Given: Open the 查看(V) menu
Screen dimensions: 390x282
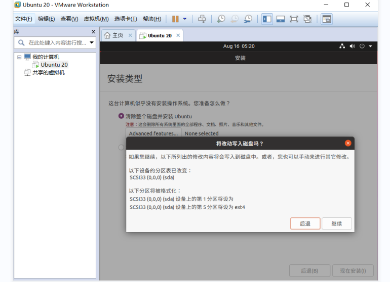Looking at the screenshot, I should point(69,19).
